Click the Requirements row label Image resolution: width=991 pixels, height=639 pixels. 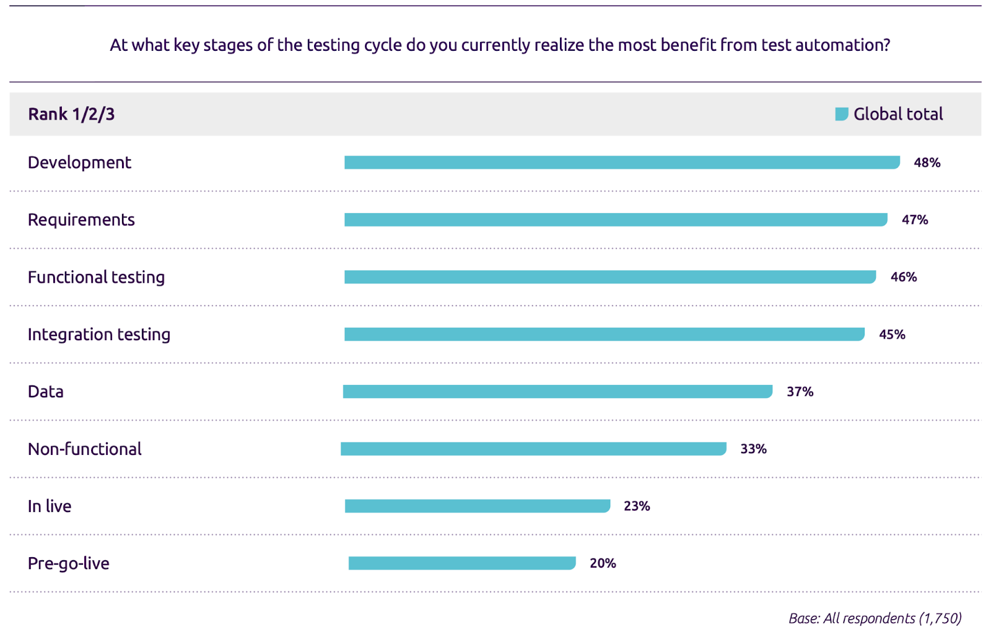(x=81, y=220)
